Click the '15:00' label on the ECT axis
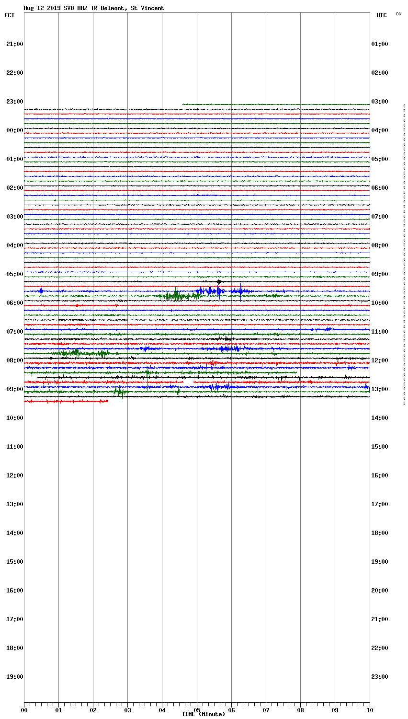Image resolution: width=408 pixels, height=719 pixels. pyautogui.click(x=15, y=562)
